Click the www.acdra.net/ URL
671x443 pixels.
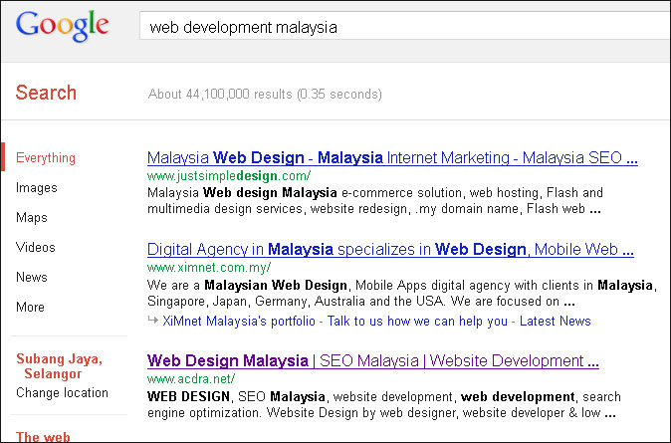(191, 379)
